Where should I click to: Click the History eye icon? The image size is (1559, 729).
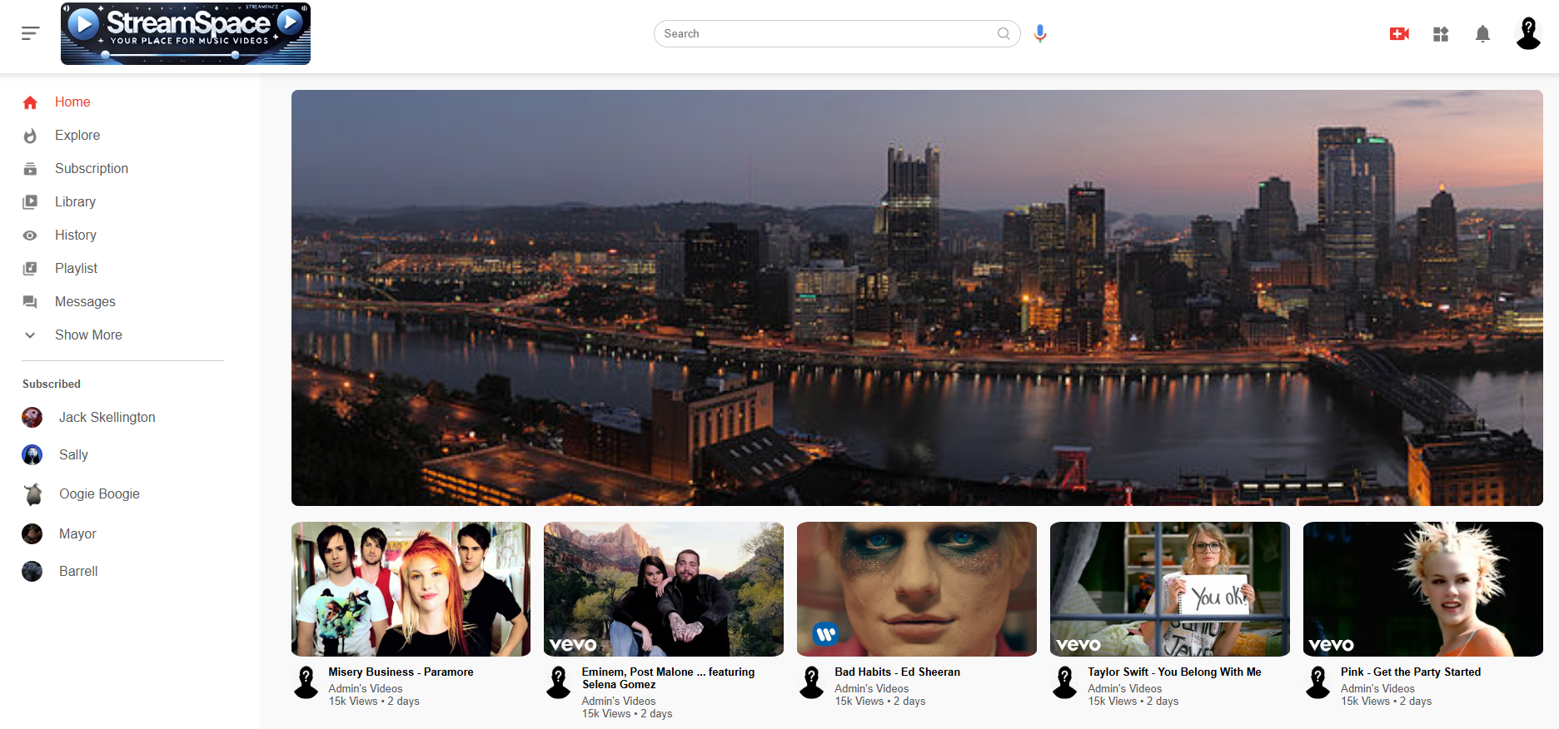[x=30, y=236]
